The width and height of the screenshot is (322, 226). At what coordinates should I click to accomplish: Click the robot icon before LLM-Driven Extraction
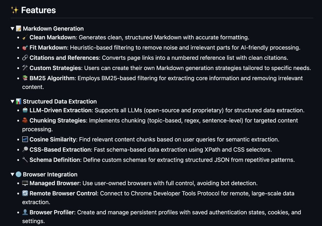pos(25,110)
